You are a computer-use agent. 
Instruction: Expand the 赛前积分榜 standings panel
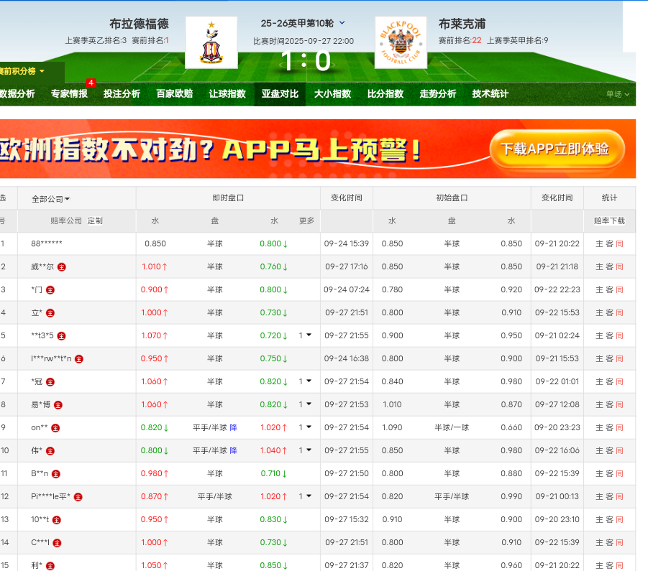(x=22, y=71)
